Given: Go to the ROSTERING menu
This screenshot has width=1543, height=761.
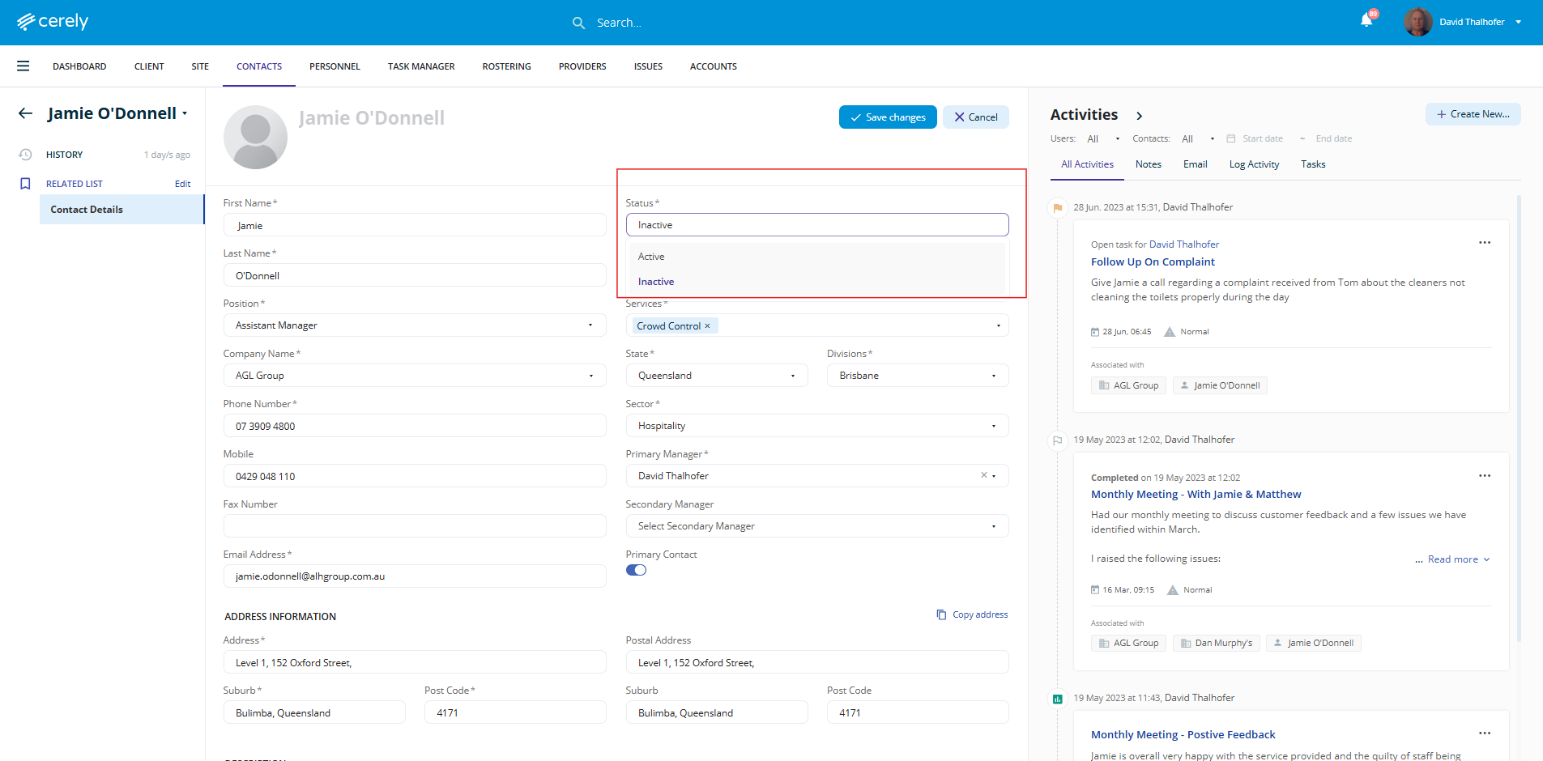Looking at the screenshot, I should 506,66.
